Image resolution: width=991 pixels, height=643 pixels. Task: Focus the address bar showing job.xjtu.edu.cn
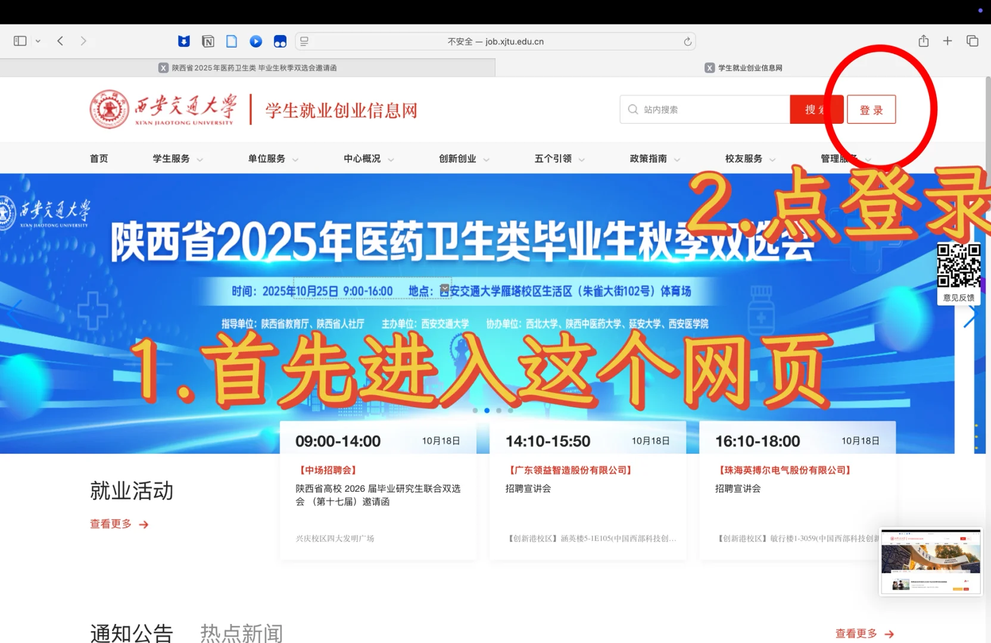[495, 41]
